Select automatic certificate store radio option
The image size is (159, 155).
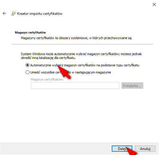(x=27, y=65)
